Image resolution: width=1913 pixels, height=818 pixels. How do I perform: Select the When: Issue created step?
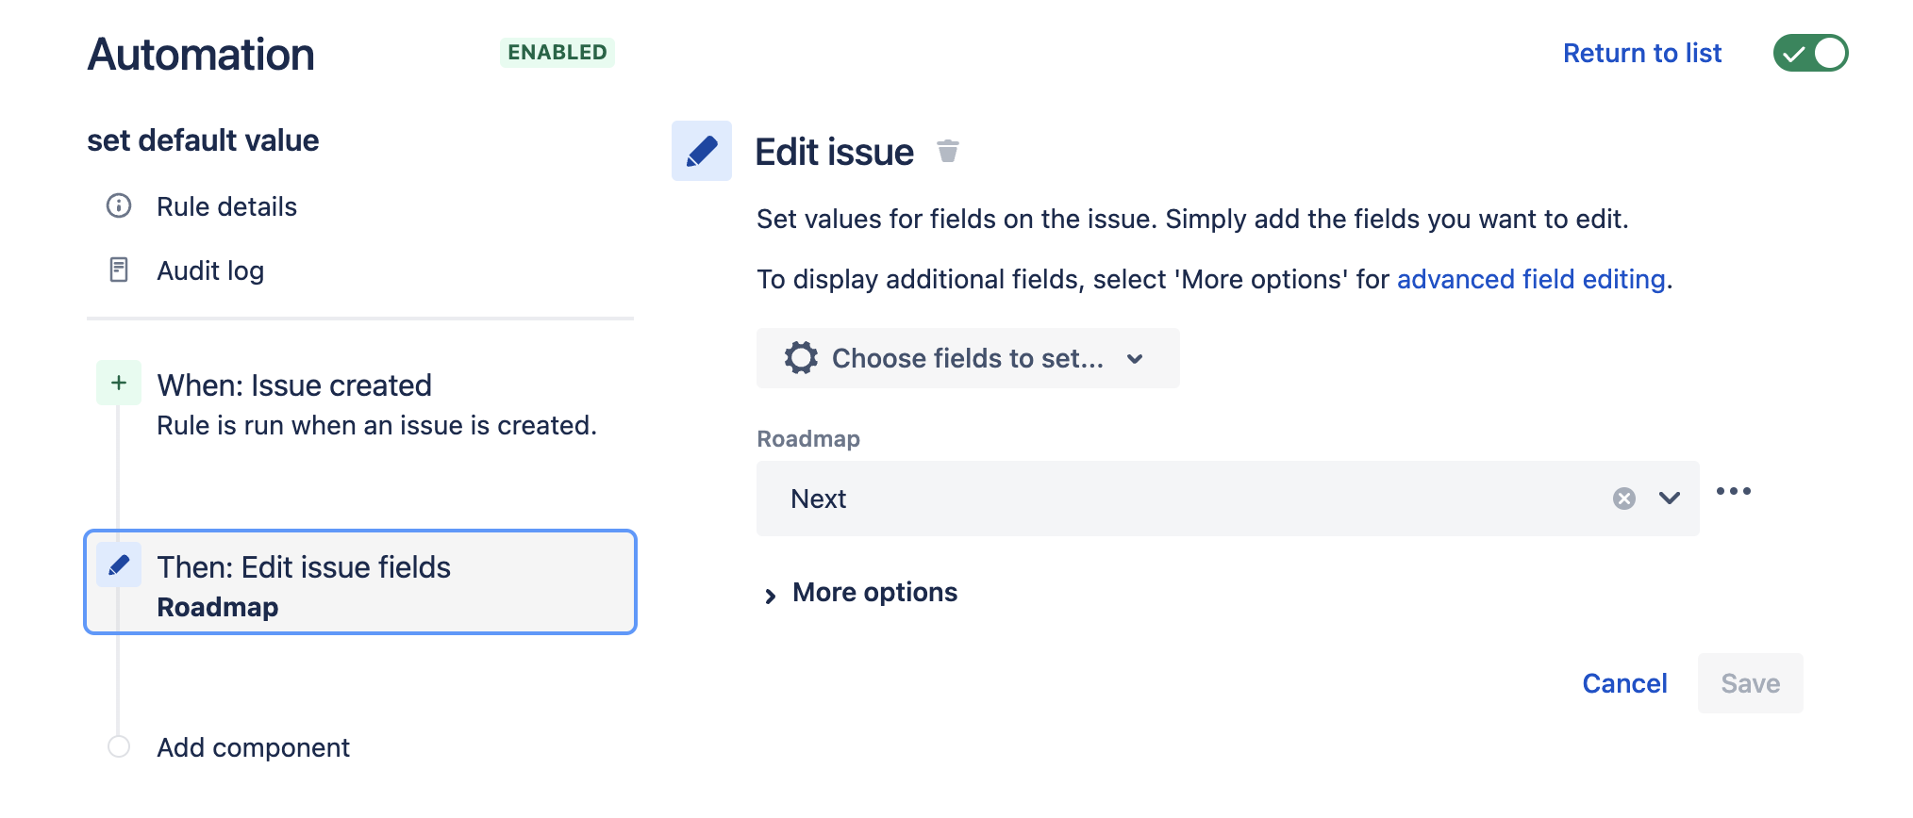[x=293, y=384]
